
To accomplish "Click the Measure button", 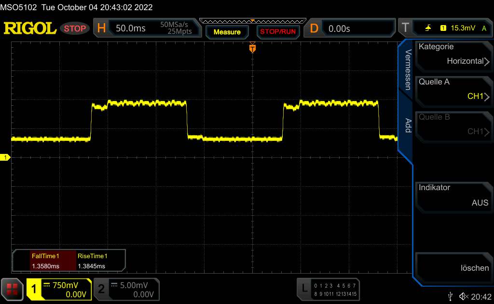I will click(227, 32).
